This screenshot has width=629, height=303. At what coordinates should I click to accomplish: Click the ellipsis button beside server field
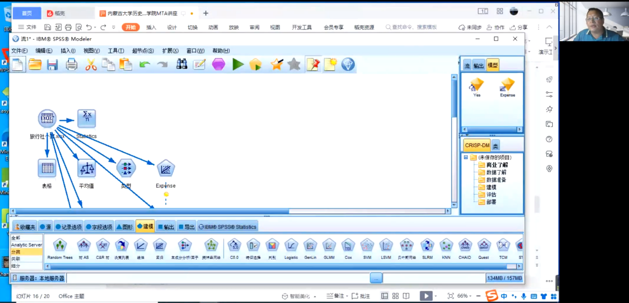click(376, 278)
